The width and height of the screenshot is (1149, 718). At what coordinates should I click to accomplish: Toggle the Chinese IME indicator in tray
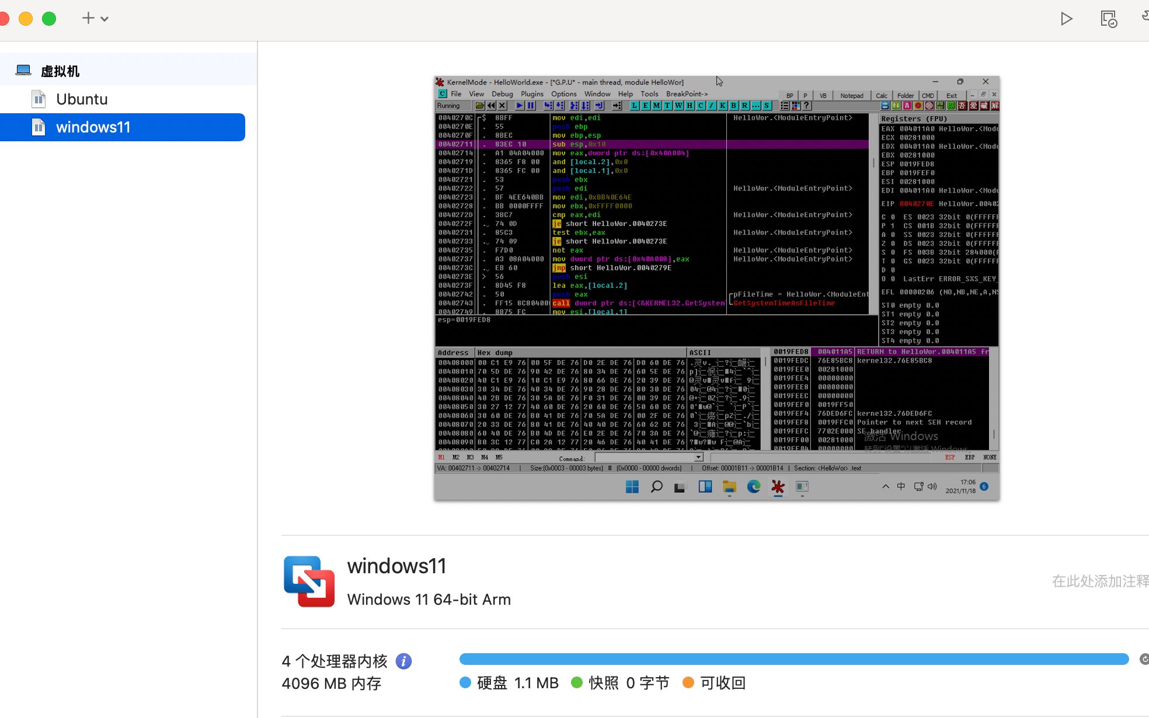pos(901,487)
